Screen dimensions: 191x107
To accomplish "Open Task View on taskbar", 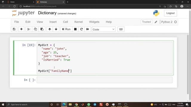I will tap(58, 104).
